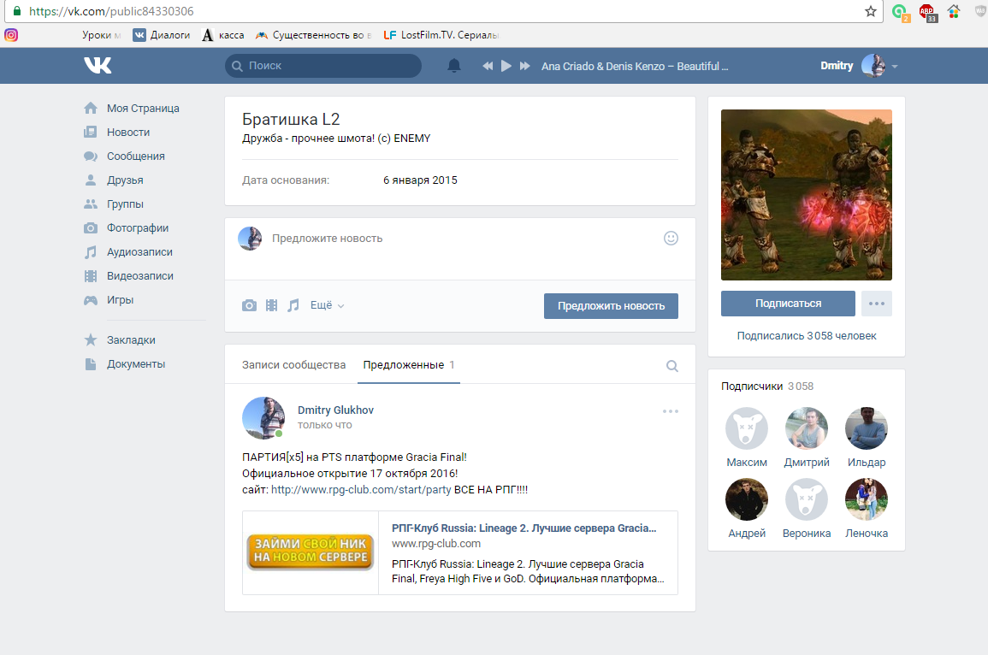Open Аудиозаписи in sidebar
Screen dimensions: 988x655
point(139,252)
